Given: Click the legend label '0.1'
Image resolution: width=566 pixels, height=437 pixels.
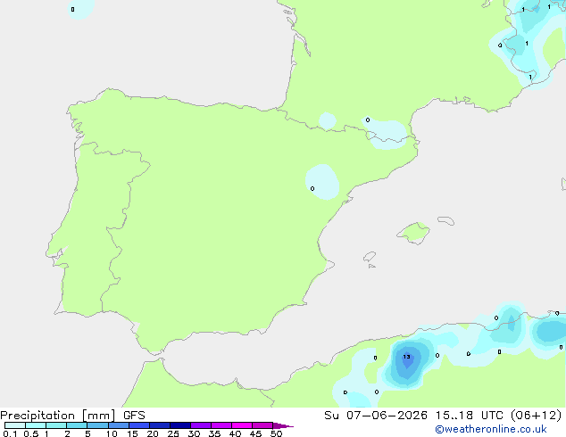Looking at the screenshot, I should (10, 433).
